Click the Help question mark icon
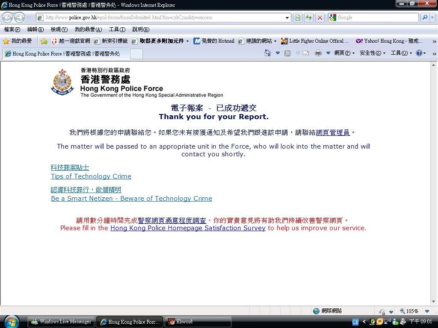 pyautogui.click(x=419, y=53)
